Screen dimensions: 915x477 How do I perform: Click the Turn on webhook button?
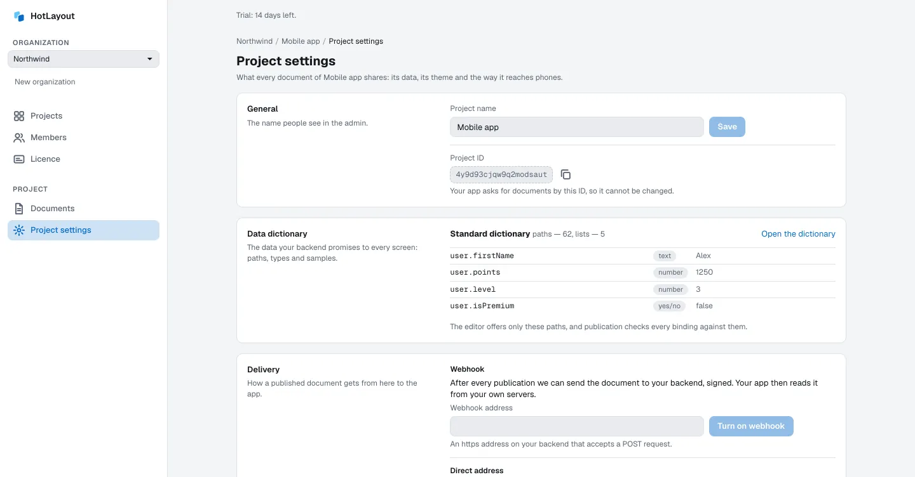pyautogui.click(x=751, y=426)
